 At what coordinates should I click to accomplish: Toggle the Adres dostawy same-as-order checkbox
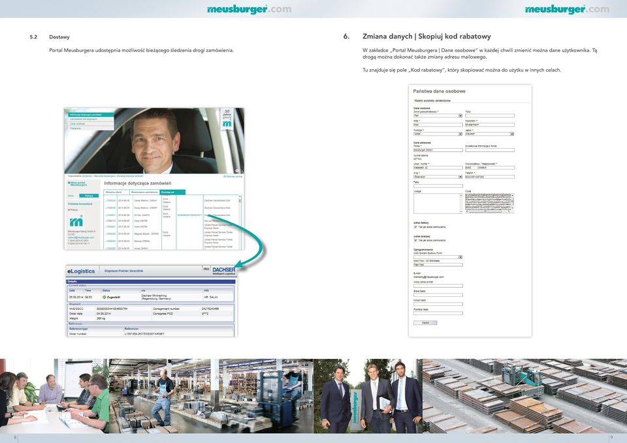(x=415, y=241)
